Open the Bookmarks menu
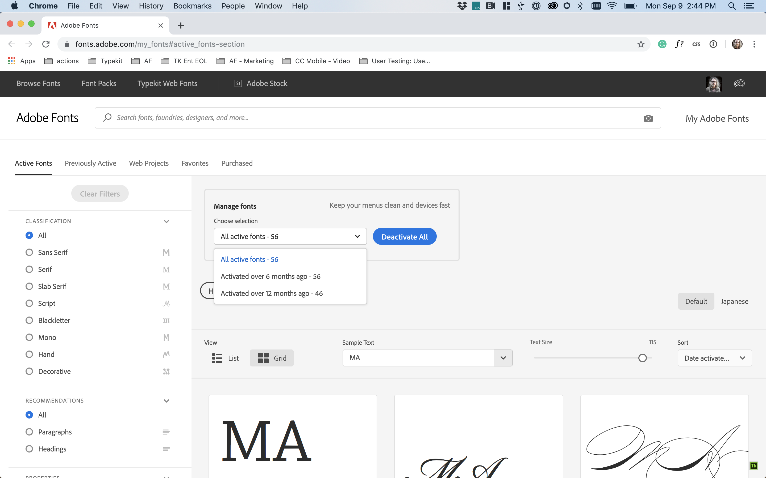This screenshot has width=766, height=478. 192,6
